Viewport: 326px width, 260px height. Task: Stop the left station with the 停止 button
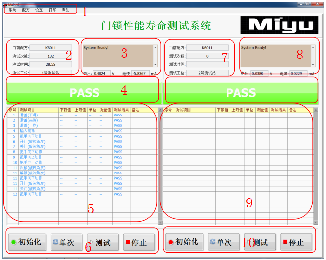pos(139,242)
